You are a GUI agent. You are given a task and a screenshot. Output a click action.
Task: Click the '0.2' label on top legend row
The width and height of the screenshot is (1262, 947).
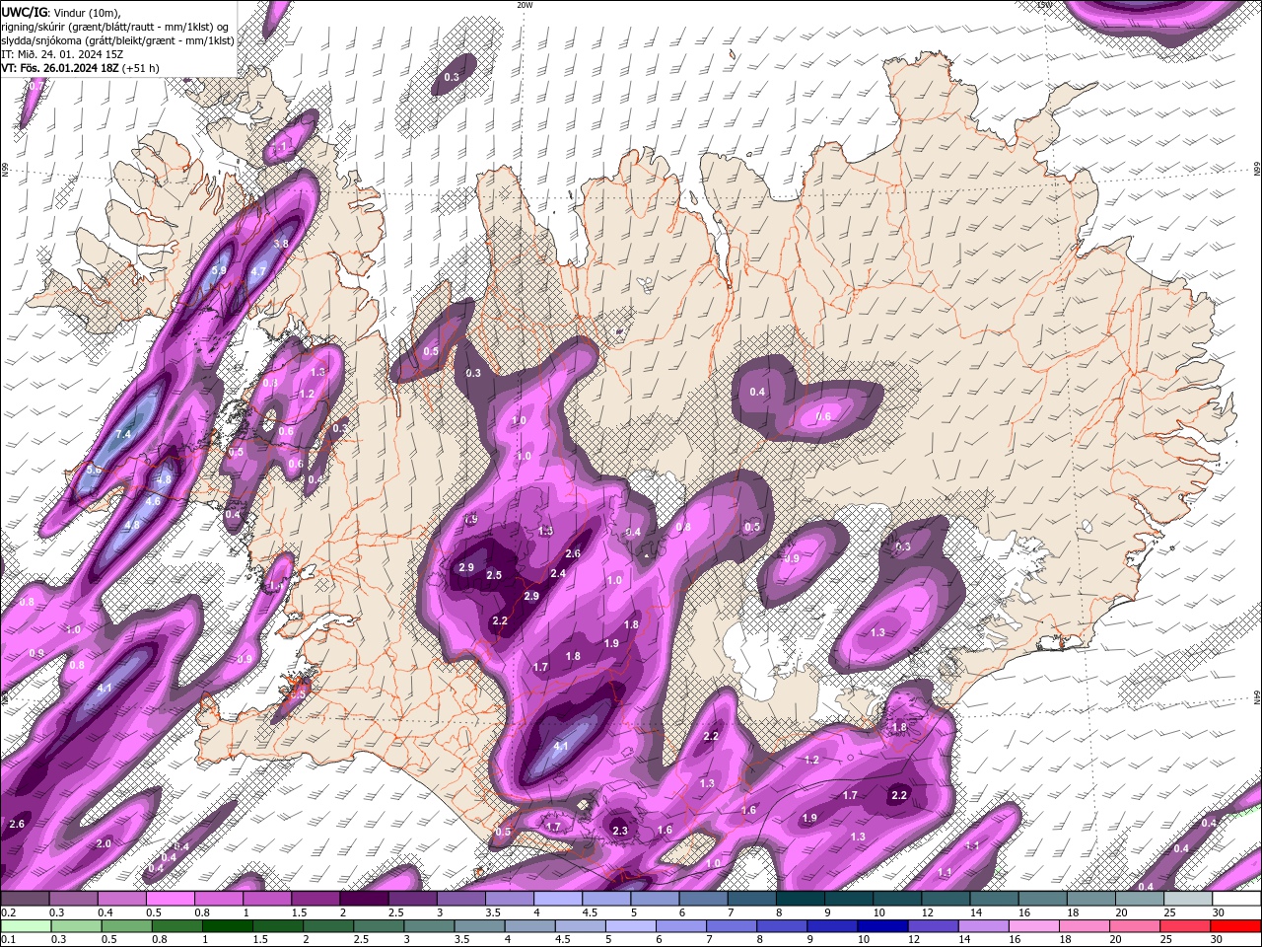click(x=8, y=912)
